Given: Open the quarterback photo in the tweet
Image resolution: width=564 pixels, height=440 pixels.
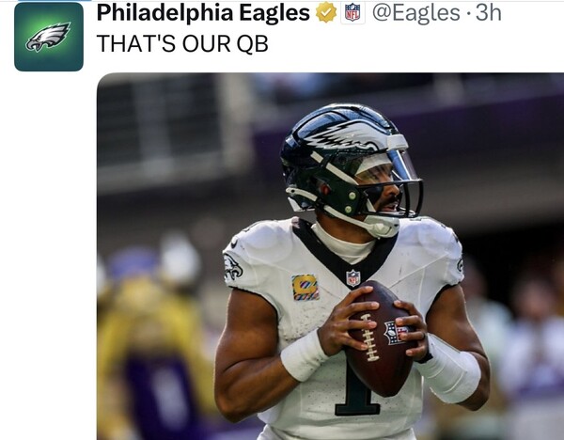Looking at the screenshot, I should 329,263.
